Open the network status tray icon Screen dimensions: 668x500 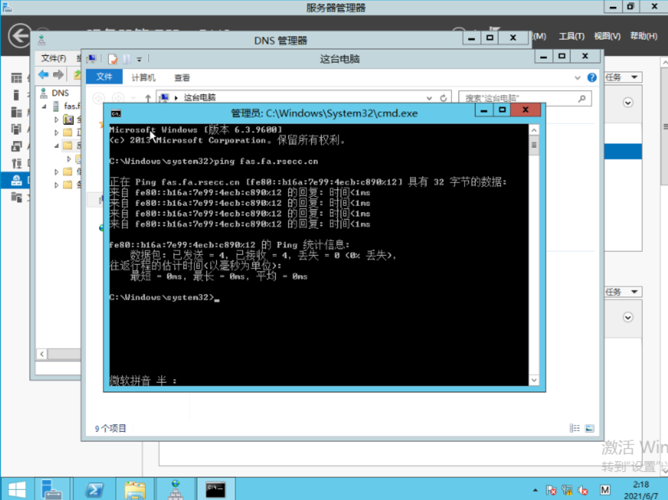pyautogui.click(x=568, y=490)
